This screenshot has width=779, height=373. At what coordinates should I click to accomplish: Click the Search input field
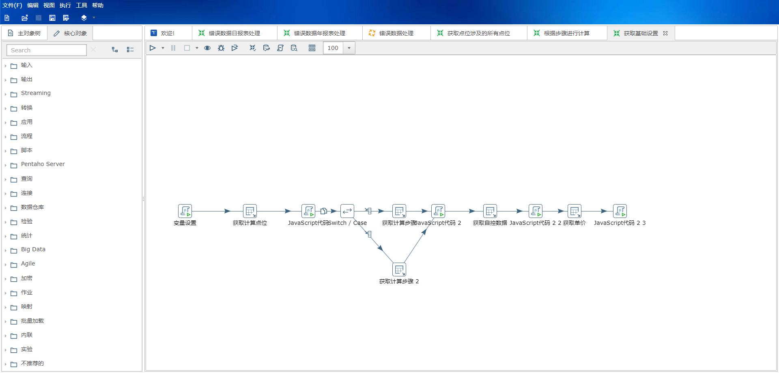tap(47, 50)
